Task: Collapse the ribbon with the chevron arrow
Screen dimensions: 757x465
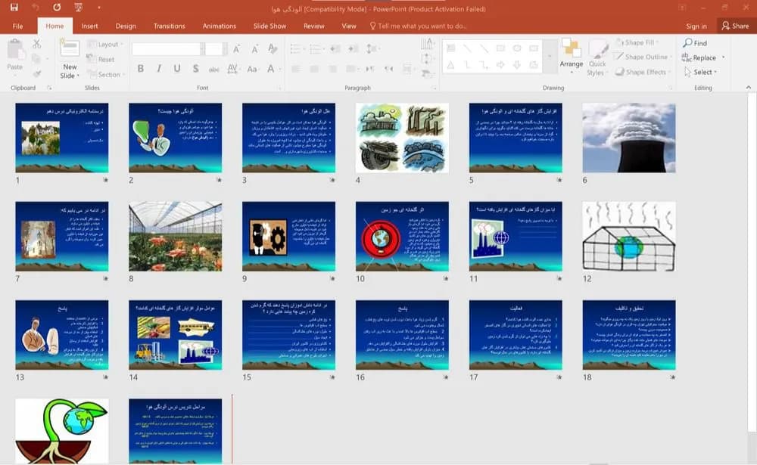Action: (x=749, y=87)
